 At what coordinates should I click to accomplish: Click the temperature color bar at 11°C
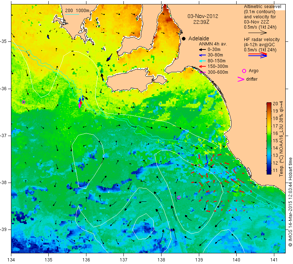click(x=269, y=170)
